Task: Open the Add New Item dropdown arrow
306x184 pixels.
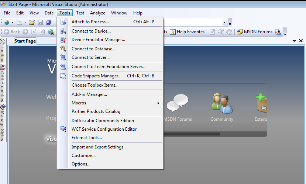Action: click(x=25, y=23)
